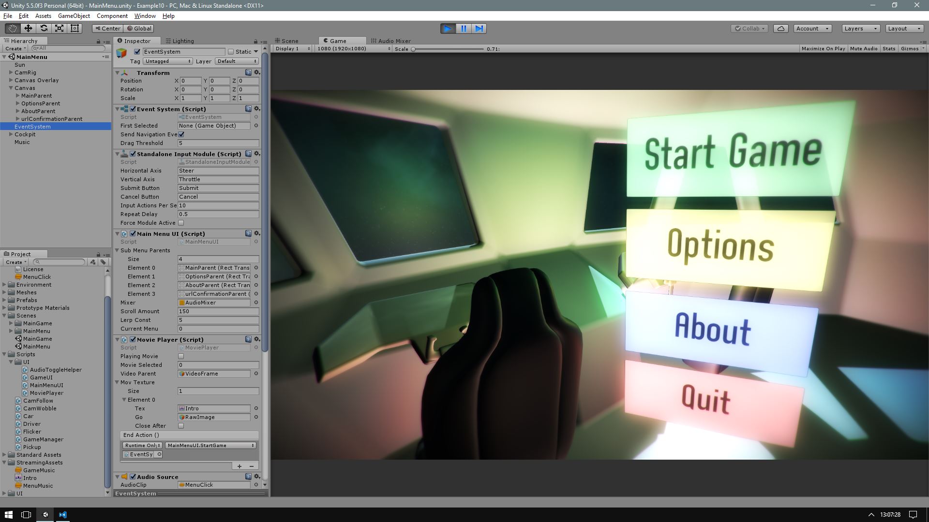This screenshot has height=522, width=929.
Task: Enable Force Module Active checkbox
Action: point(181,223)
